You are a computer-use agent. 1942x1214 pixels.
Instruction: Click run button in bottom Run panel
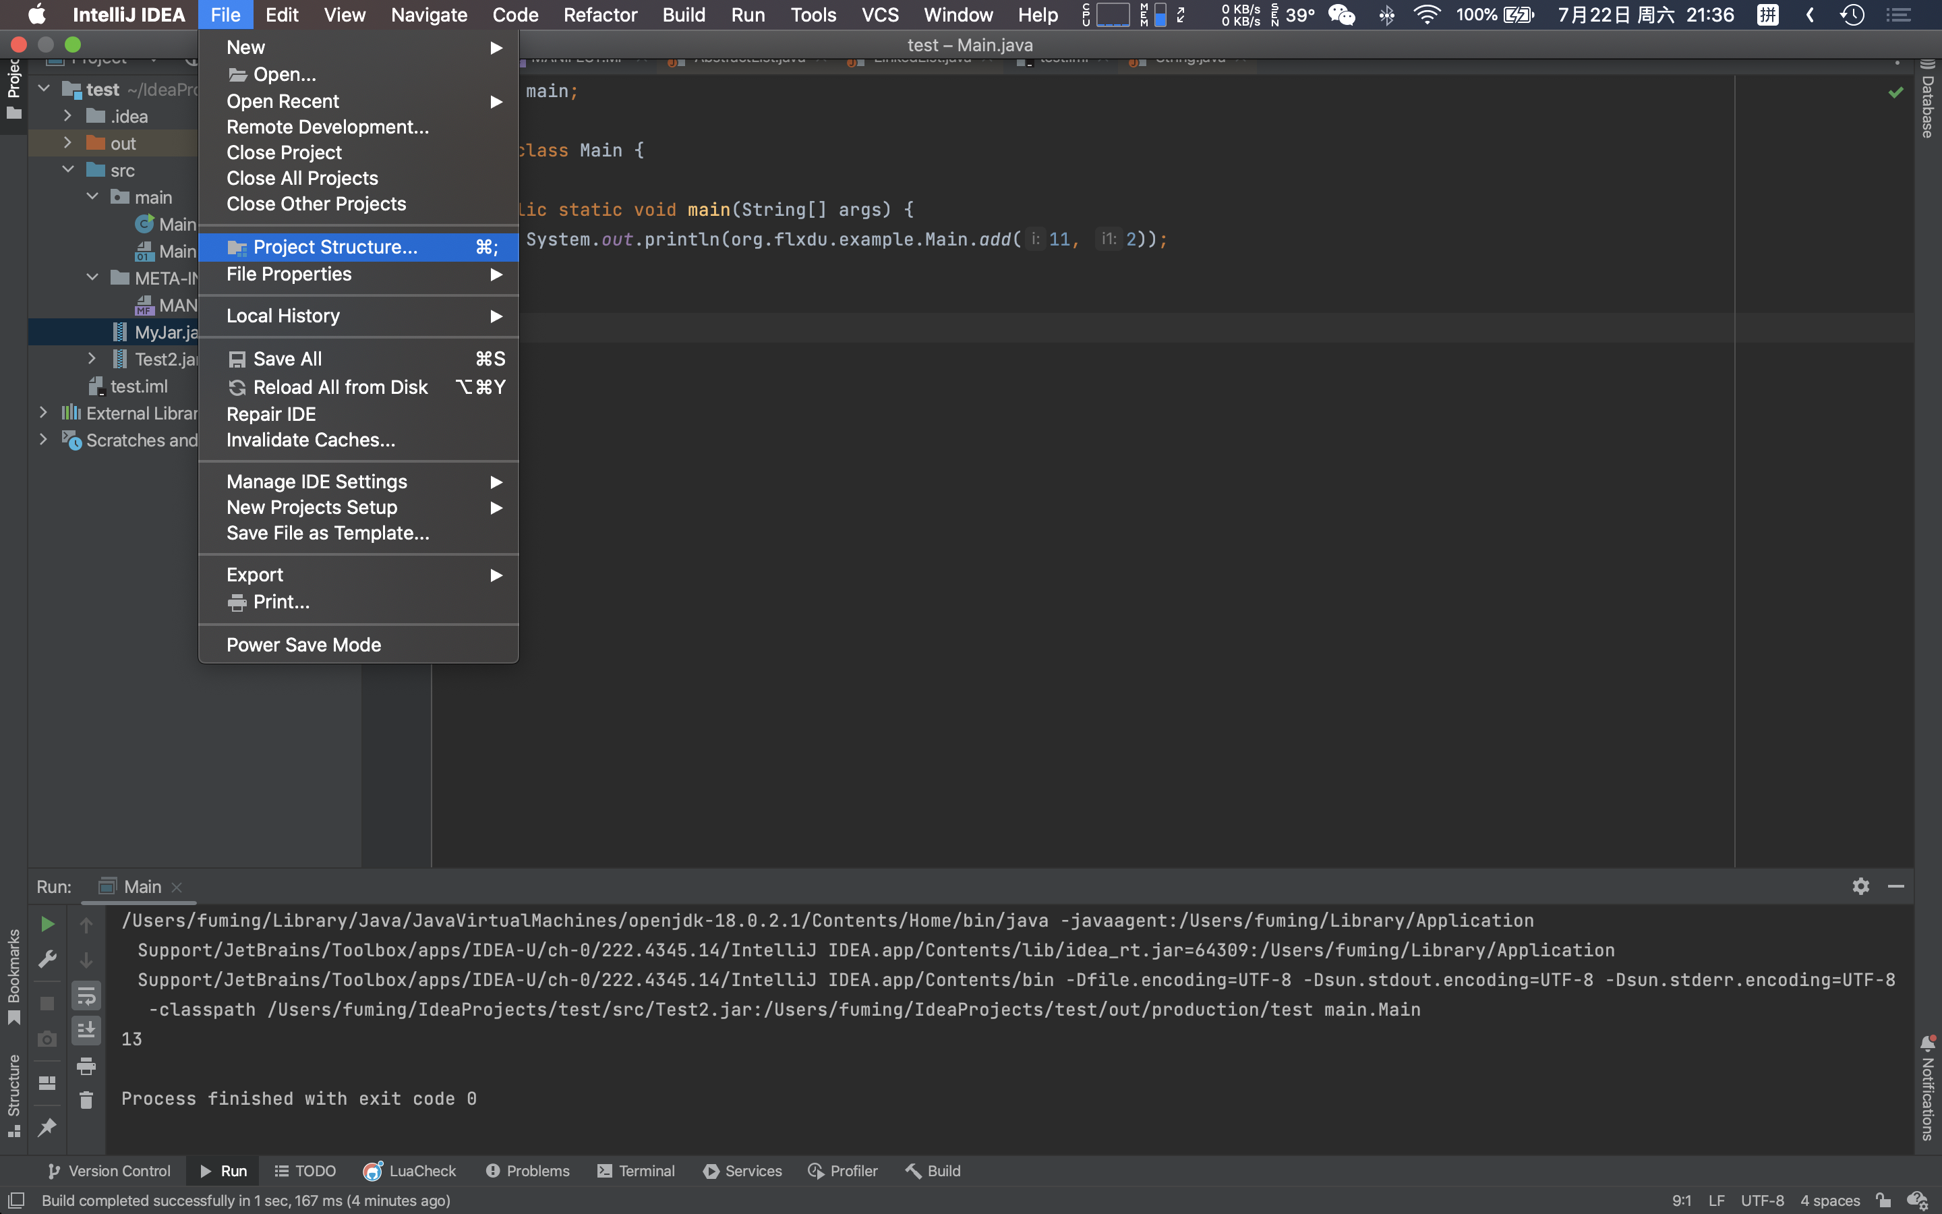click(x=46, y=923)
